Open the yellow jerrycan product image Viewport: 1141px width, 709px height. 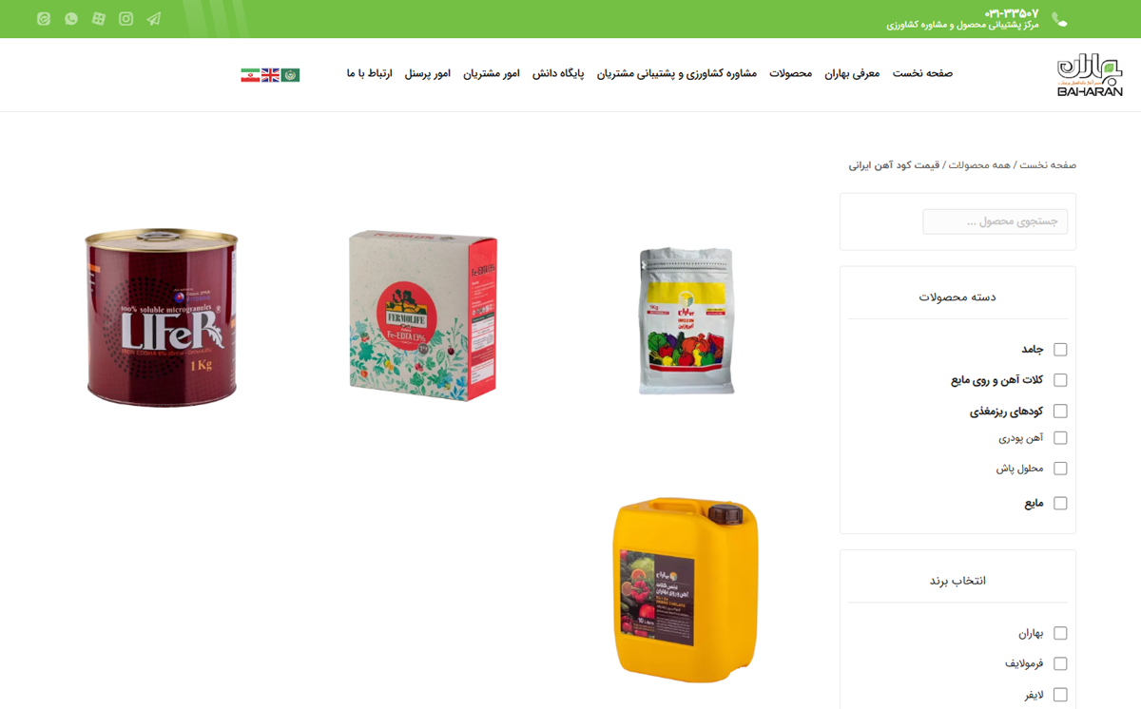(687, 590)
